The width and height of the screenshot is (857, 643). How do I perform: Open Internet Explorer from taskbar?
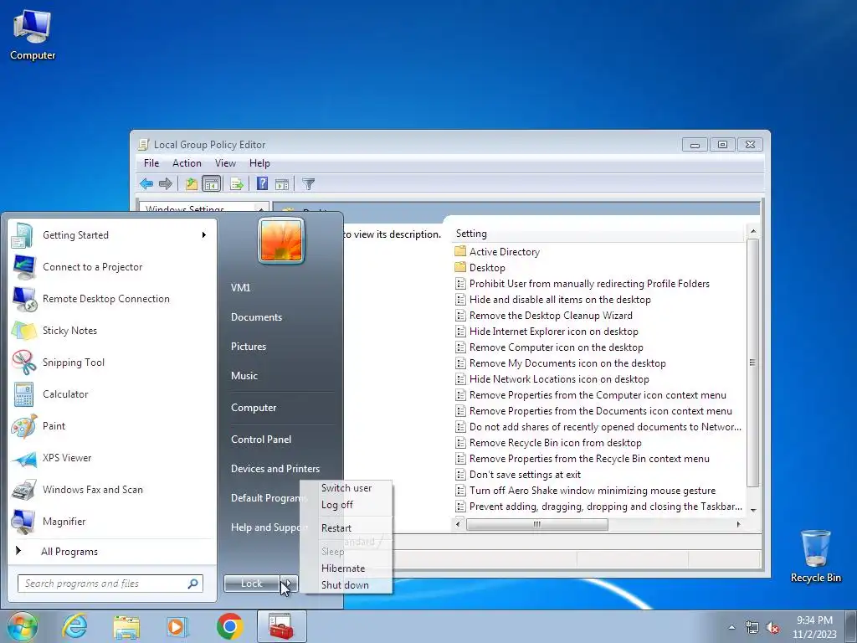(74, 626)
